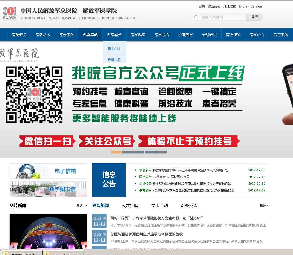Open the 数字图书馆 digital library banner
293x255 pixels.
point(48,189)
